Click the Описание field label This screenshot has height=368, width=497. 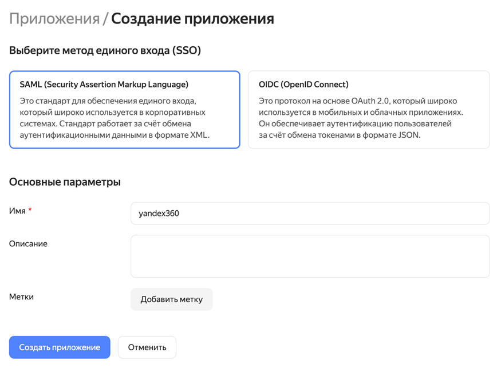28,243
